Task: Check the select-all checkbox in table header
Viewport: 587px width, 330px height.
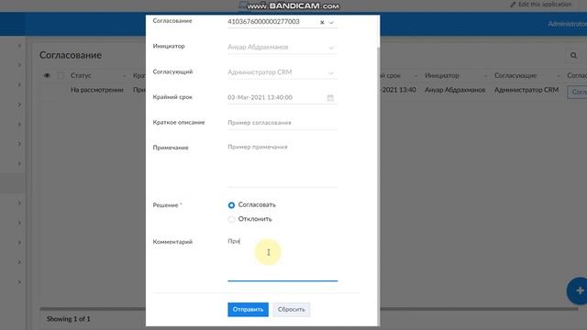Action: (61, 75)
